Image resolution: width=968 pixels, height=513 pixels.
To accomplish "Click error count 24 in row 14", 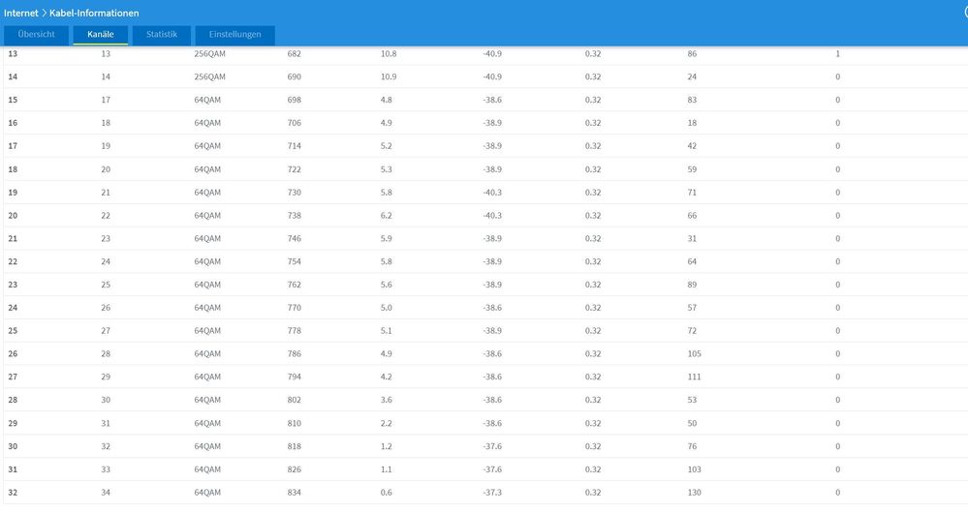I will 692,77.
